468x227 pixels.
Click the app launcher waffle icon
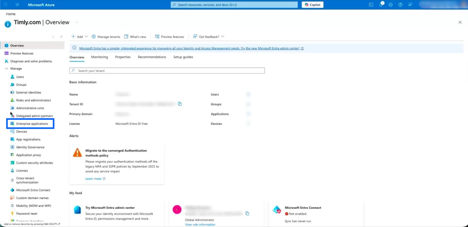point(5,5)
